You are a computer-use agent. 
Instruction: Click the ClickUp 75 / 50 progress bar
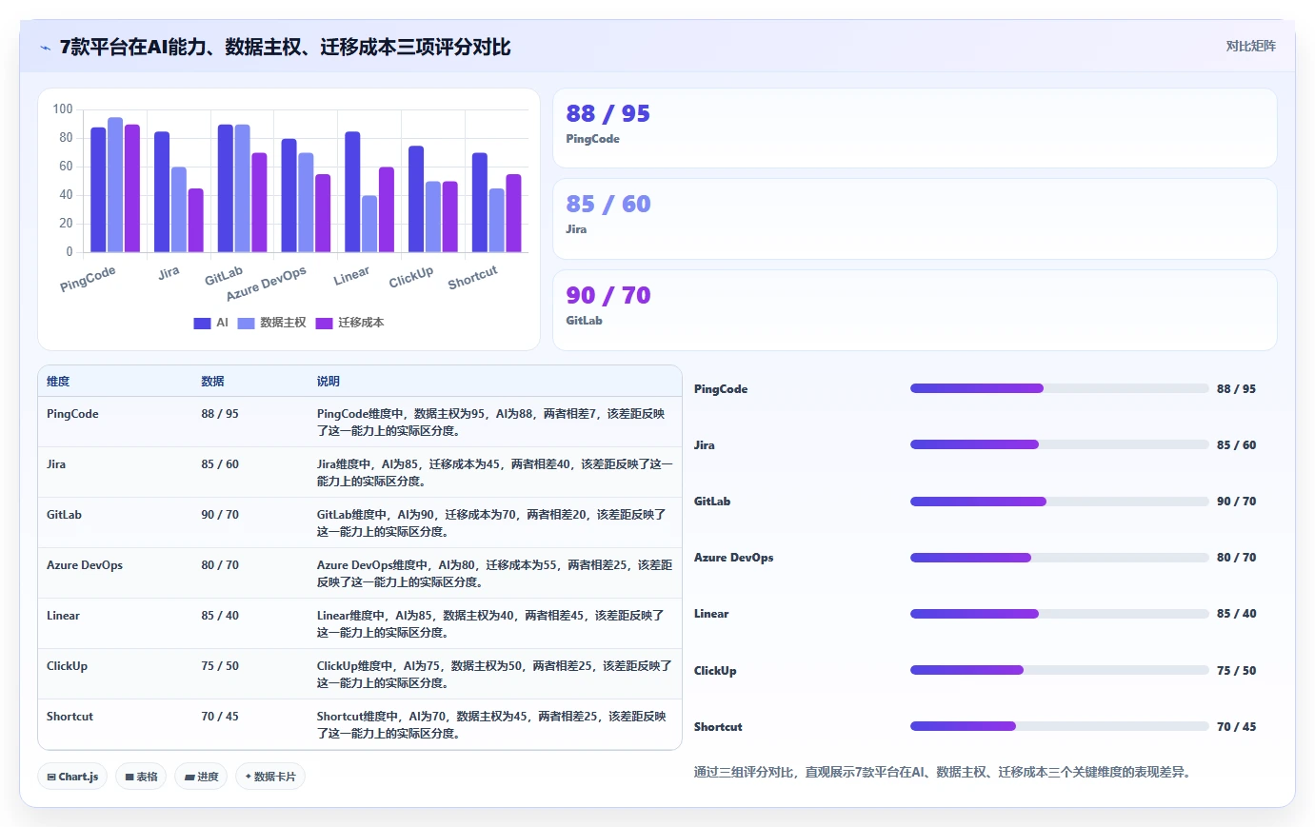[x=1059, y=670]
